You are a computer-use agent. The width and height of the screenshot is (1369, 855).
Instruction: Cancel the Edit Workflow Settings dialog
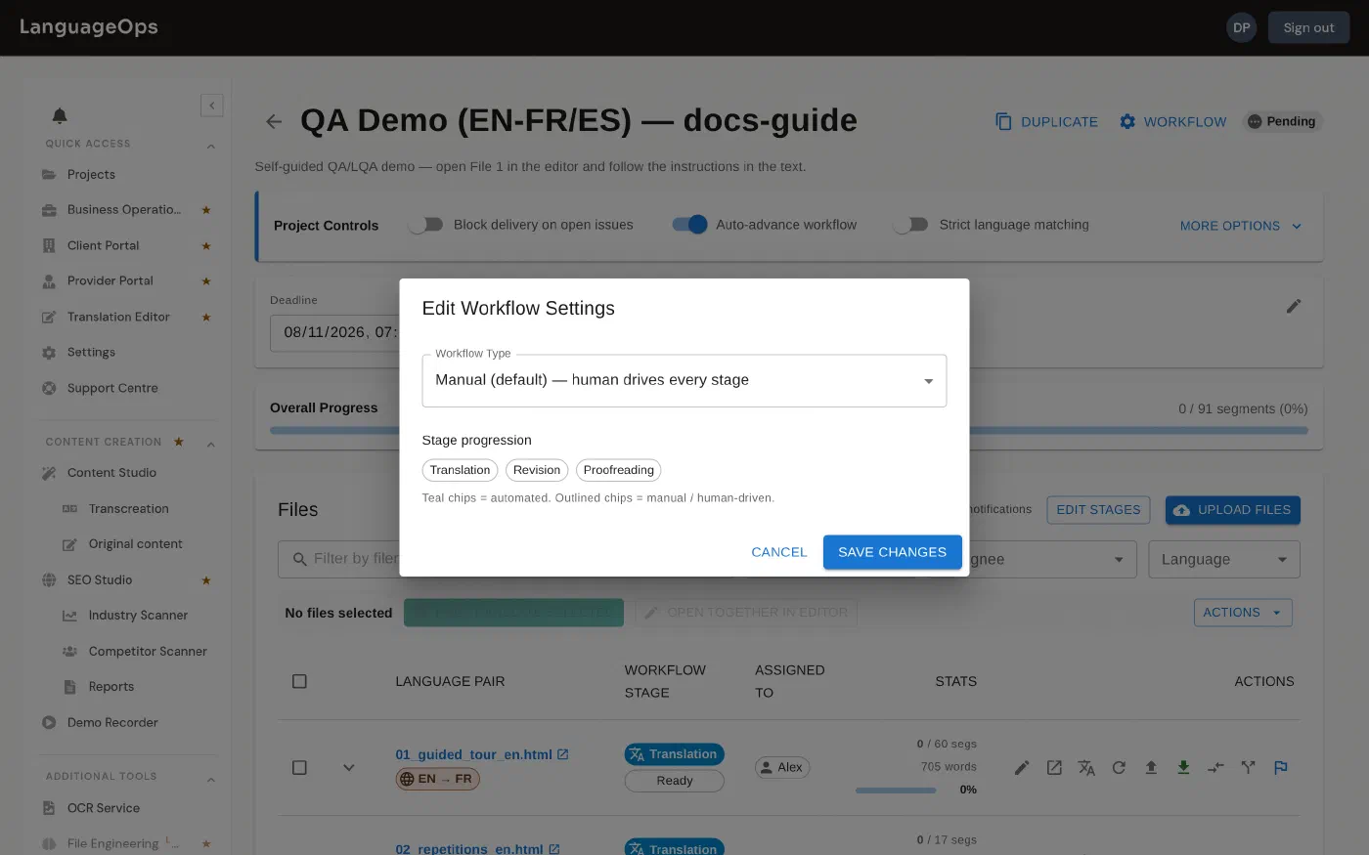coord(778,552)
